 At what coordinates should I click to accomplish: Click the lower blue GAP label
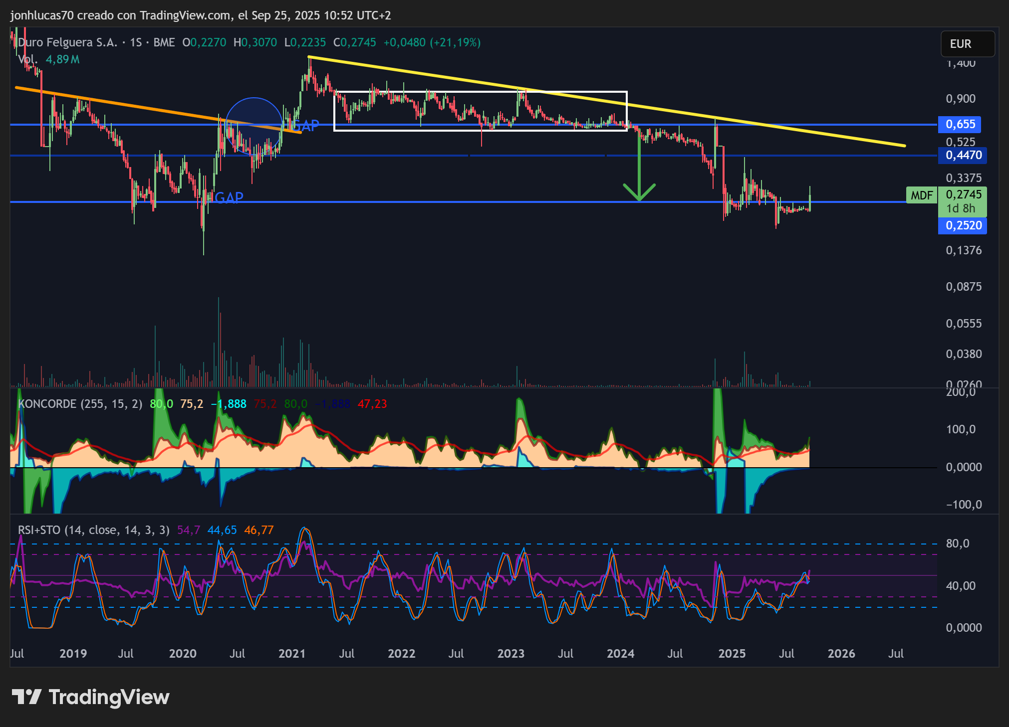229,198
